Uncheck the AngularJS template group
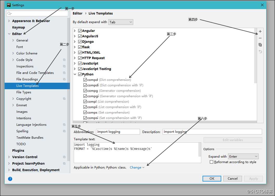275x196 pixels. (80, 36)
